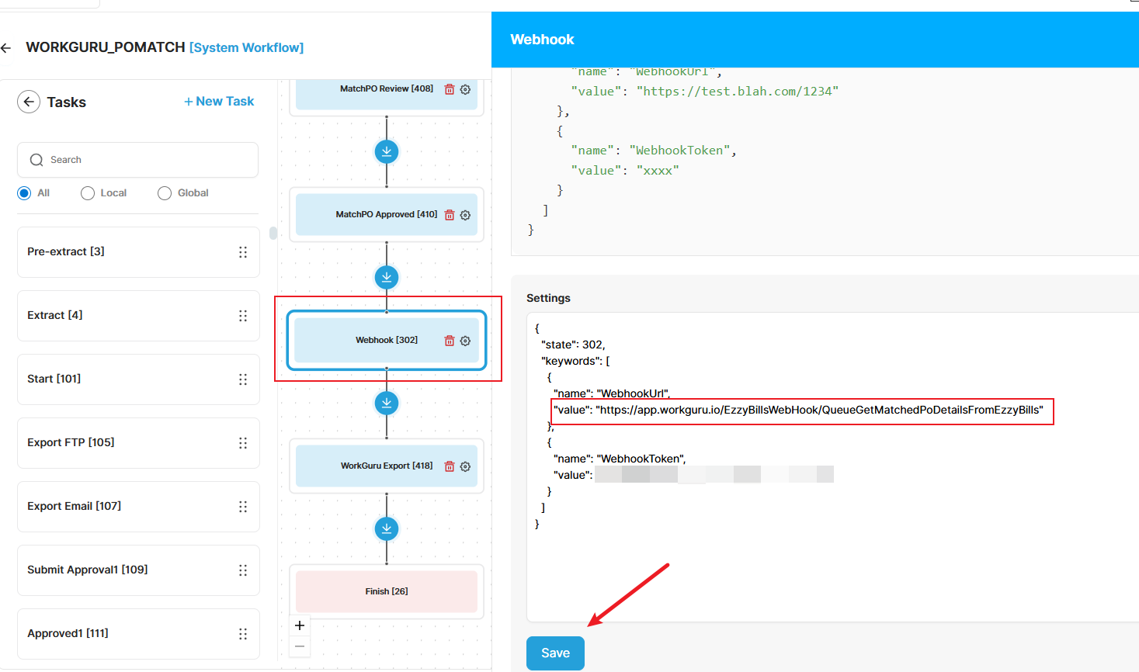
Task: Click the Pre-extract [3] task card
Action: [x=138, y=252]
